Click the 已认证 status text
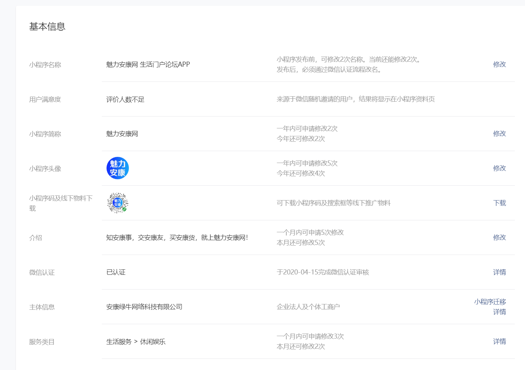Image resolution: width=525 pixels, height=370 pixels. point(116,272)
